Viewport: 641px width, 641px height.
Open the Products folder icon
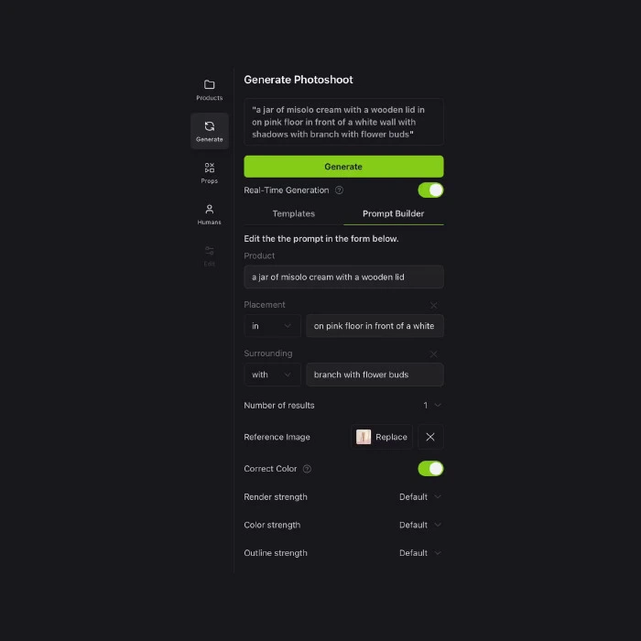tap(210, 84)
